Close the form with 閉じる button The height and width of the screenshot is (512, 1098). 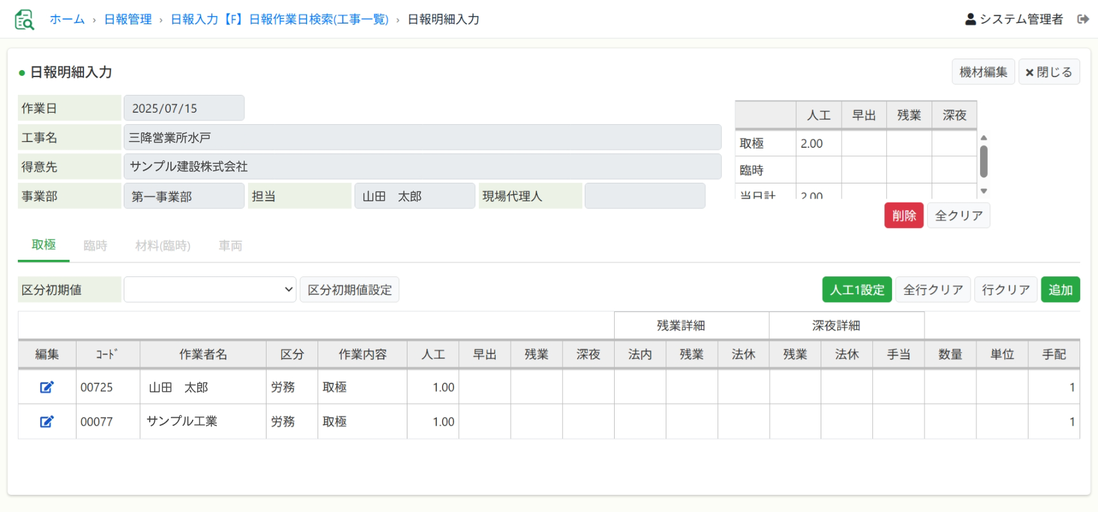point(1048,72)
